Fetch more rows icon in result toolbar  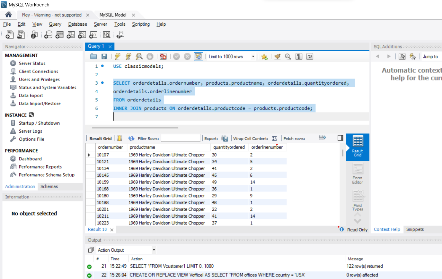coord(323,137)
